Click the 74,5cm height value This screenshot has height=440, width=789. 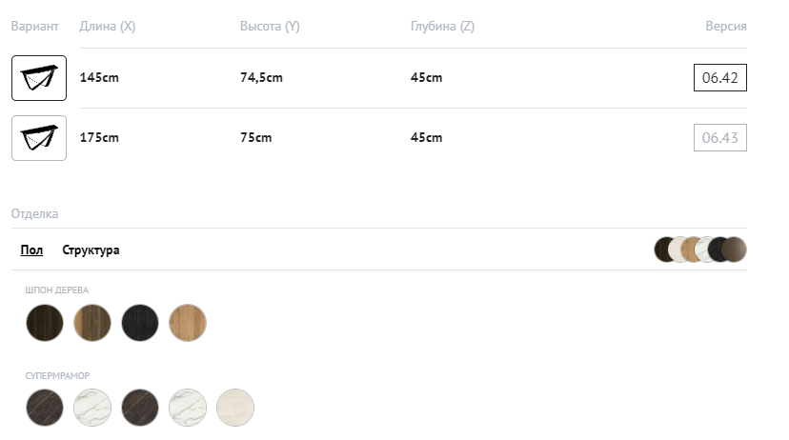pyautogui.click(x=261, y=78)
